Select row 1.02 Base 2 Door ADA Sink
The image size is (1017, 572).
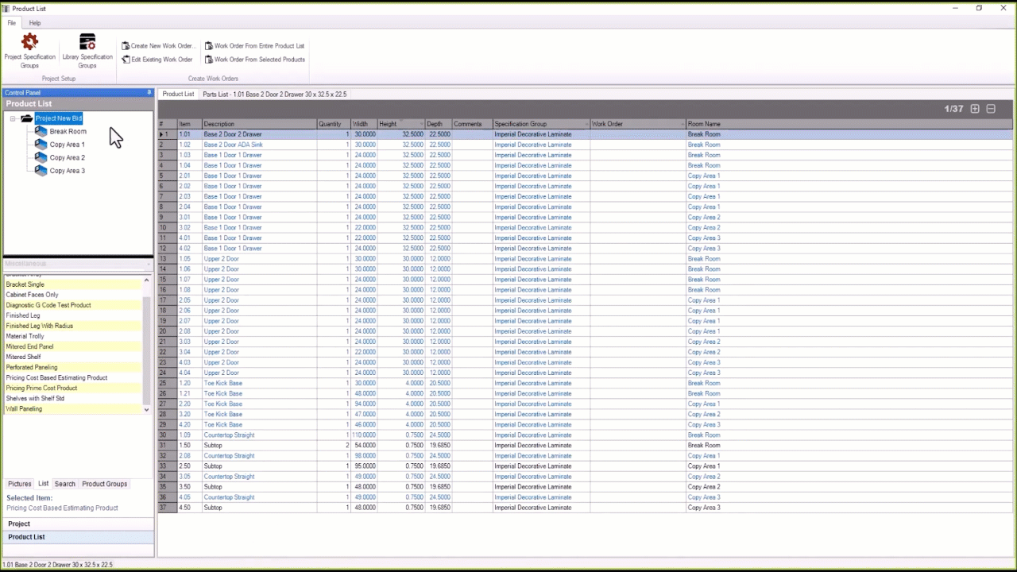point(586,145)
